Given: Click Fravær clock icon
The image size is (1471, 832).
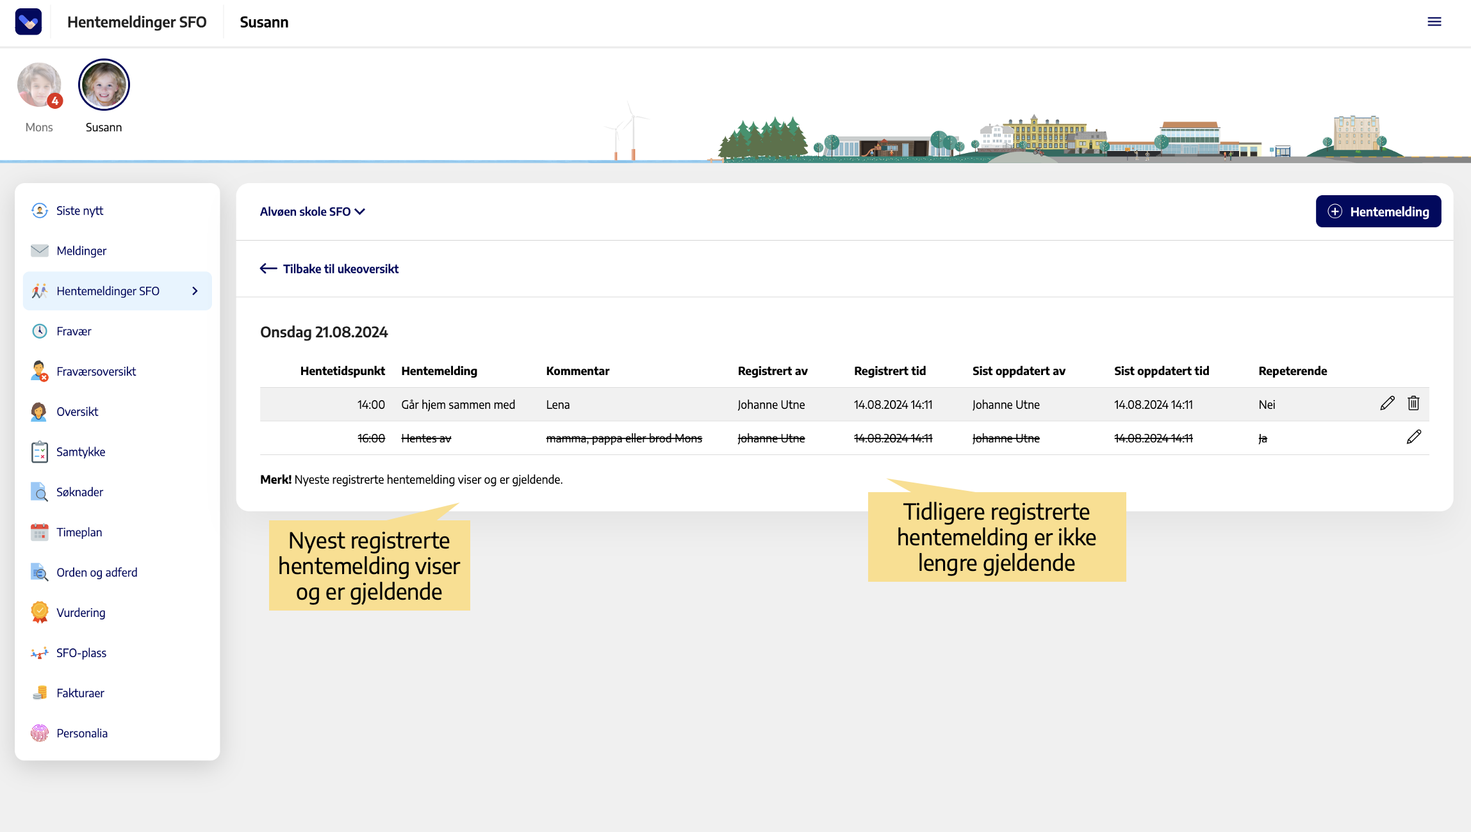Looking at the screenshot, I should tap(40, 331).
